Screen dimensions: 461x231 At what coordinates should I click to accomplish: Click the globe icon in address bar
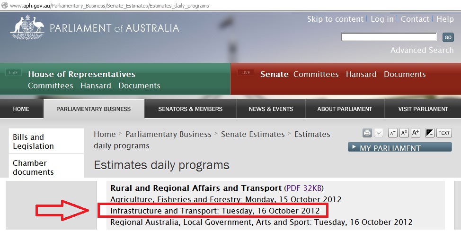pyautogui.click(x=4, y=5)
